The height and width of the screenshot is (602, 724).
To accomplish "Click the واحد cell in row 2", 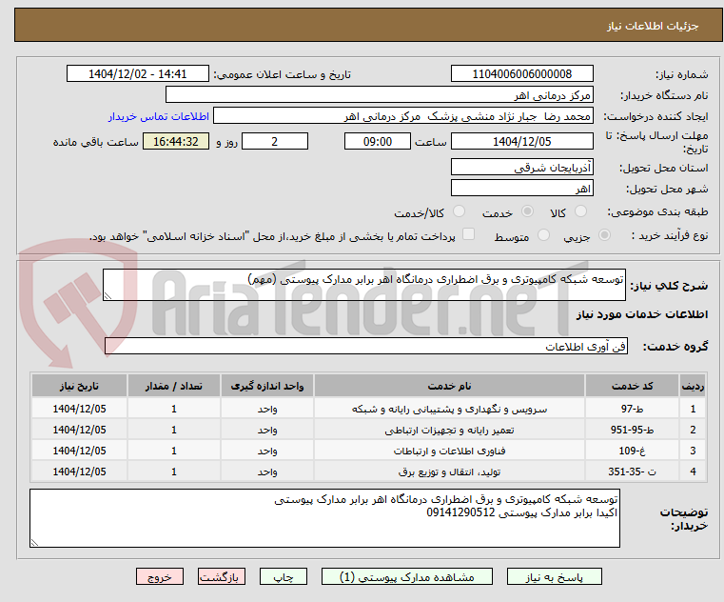I will tap(267, 430).
